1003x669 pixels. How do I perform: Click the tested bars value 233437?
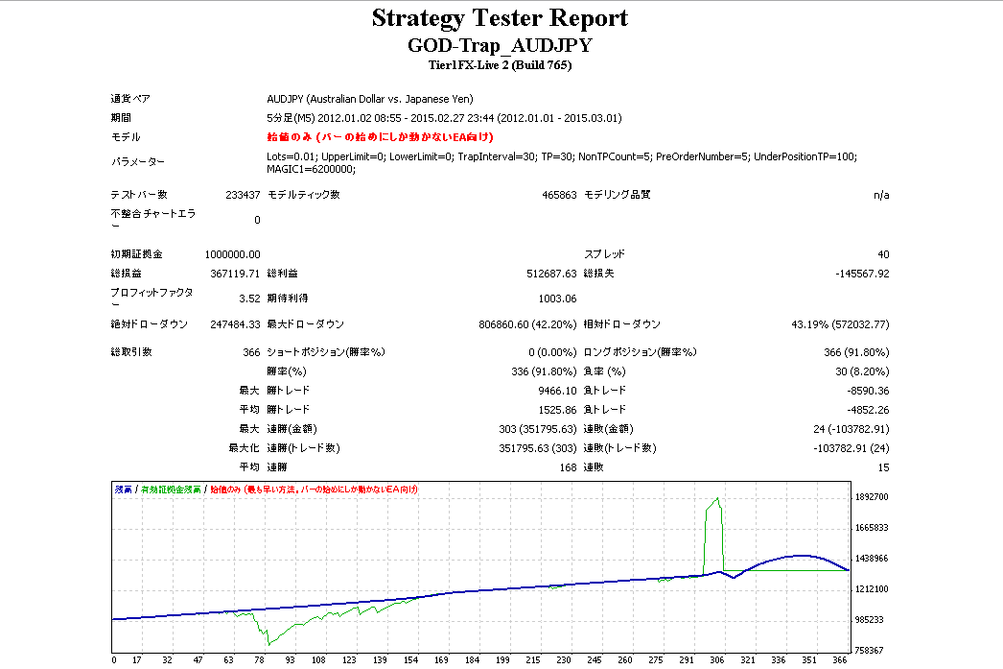(243, 195)
